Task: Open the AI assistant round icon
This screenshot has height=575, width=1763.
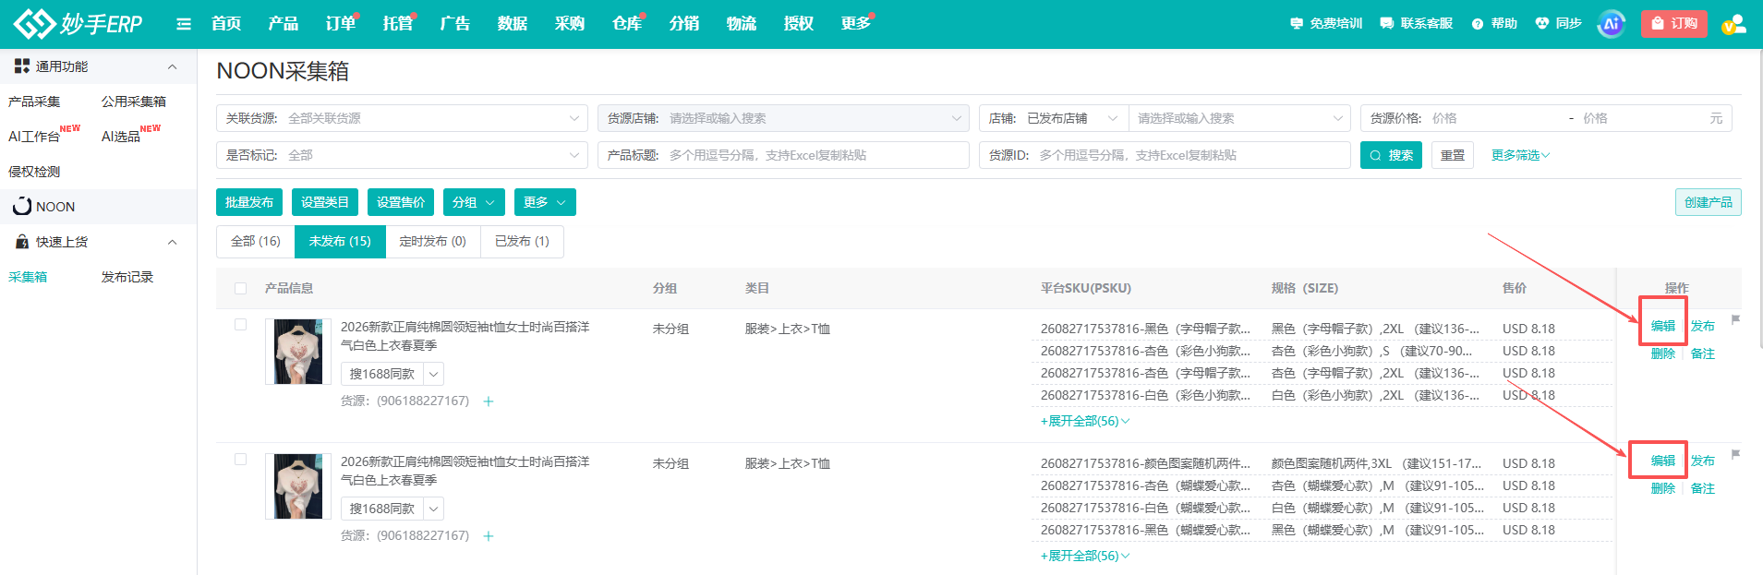Action: pos(1612,24)
